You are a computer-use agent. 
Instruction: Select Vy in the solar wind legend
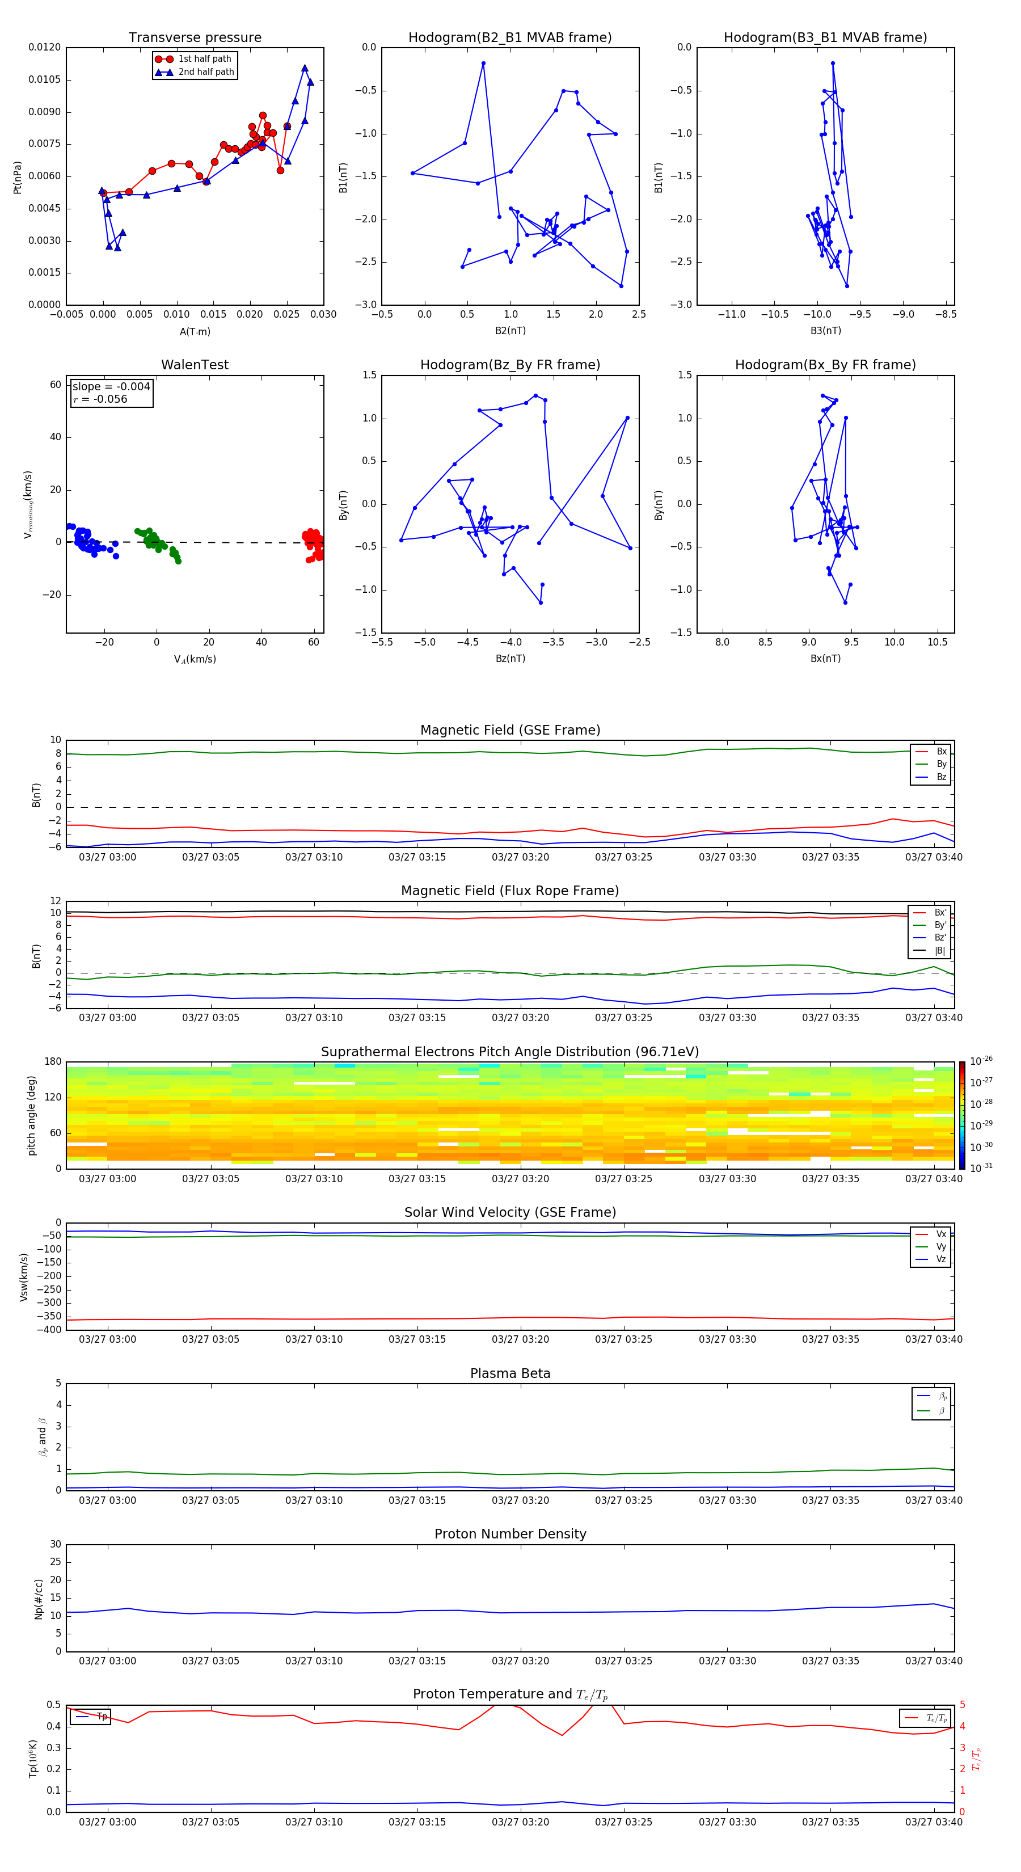click(x=931, y=1246)
